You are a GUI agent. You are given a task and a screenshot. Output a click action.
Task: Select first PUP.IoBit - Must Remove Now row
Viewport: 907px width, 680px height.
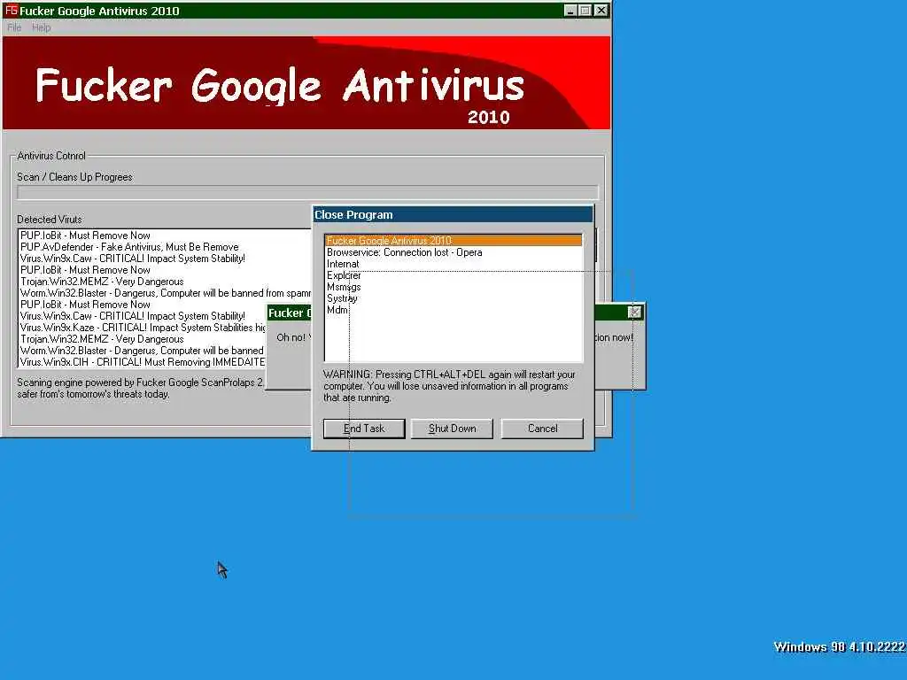click(x=166, y=236)
